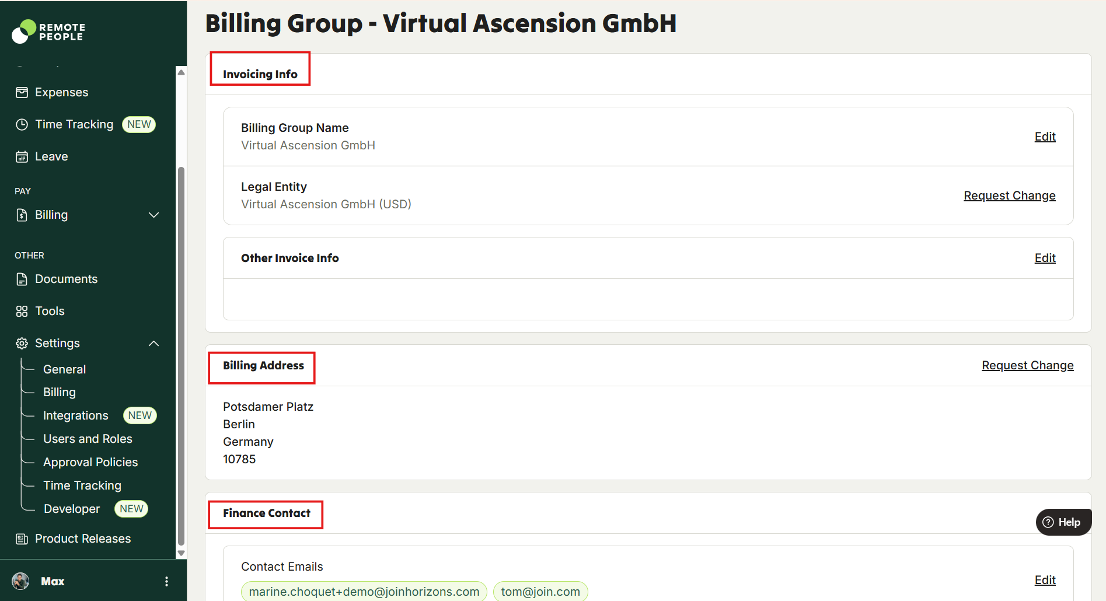Click the tom@join.com email chip
Image resolution: width=1106 pixels, height=601 pixels.
540,592
